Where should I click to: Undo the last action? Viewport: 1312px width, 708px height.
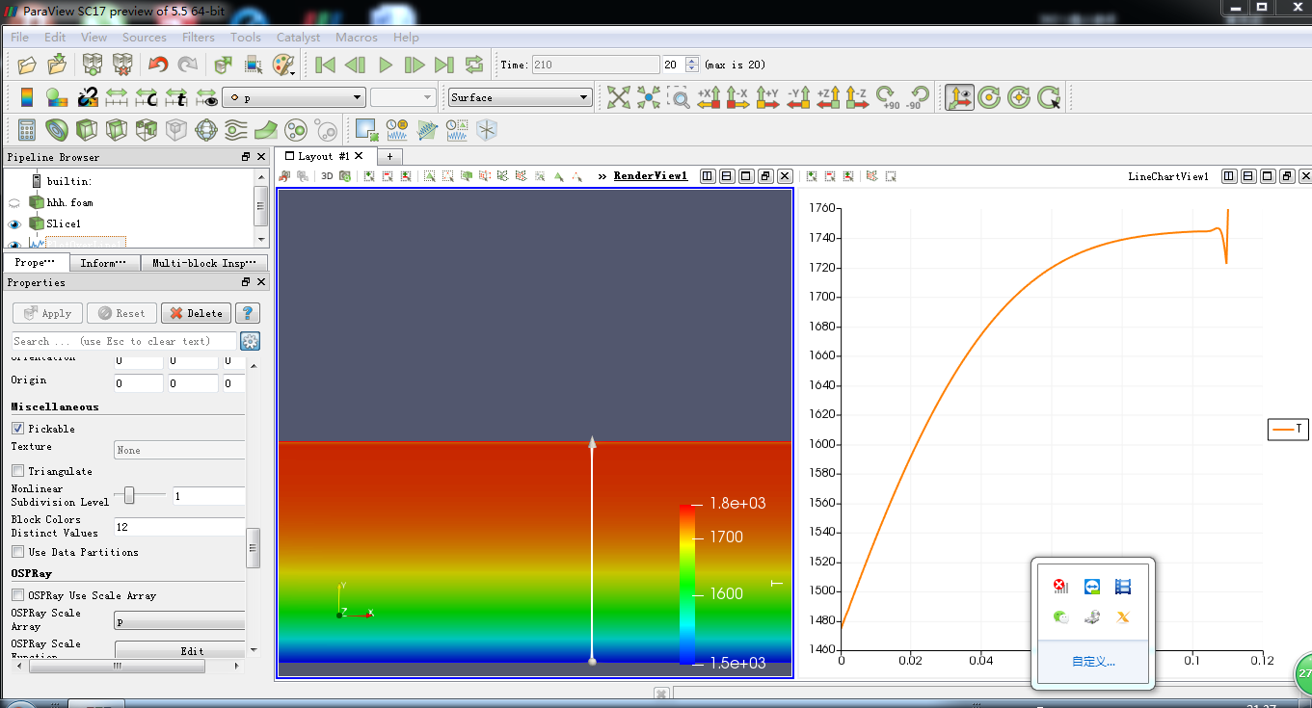point(157,65)
